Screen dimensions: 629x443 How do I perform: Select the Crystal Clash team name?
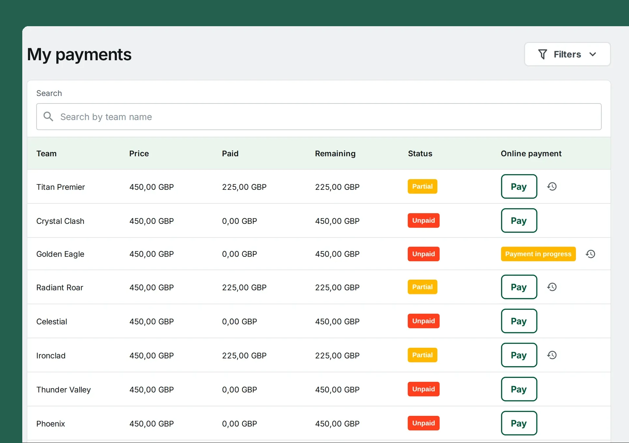60,221
